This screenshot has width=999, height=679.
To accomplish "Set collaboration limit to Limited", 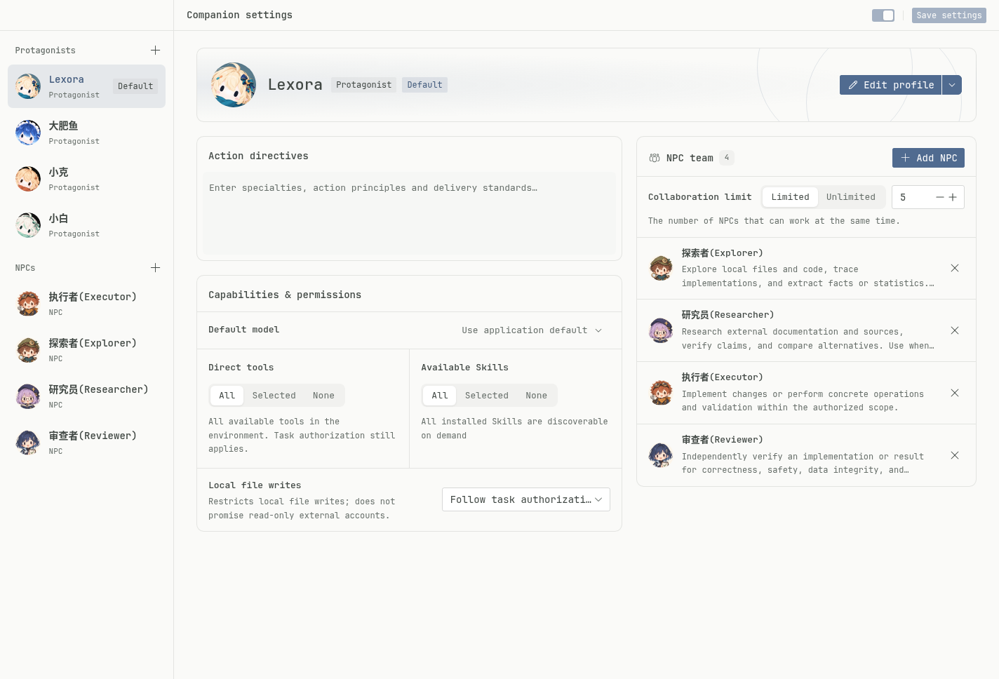I will pyautogui.click(x=790, y=197).
